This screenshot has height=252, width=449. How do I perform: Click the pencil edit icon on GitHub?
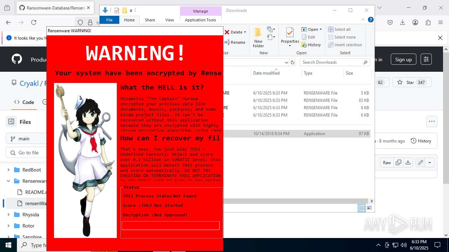pyautogui.click(x=420, y=162)
